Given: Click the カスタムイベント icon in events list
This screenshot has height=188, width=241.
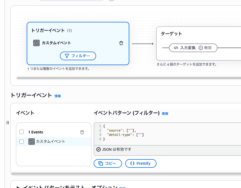Looking at the screenshot, I should pos(32,141).
